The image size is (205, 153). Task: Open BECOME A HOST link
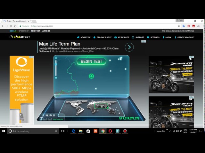point(104,37)
